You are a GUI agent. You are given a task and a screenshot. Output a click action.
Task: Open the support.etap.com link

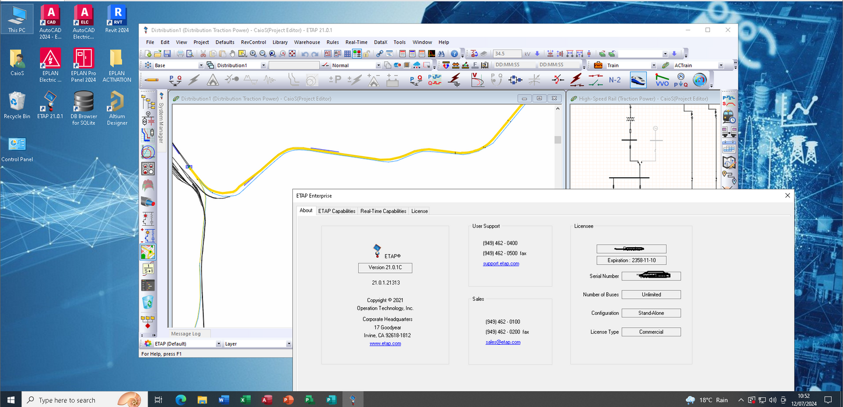click(501, 264)
